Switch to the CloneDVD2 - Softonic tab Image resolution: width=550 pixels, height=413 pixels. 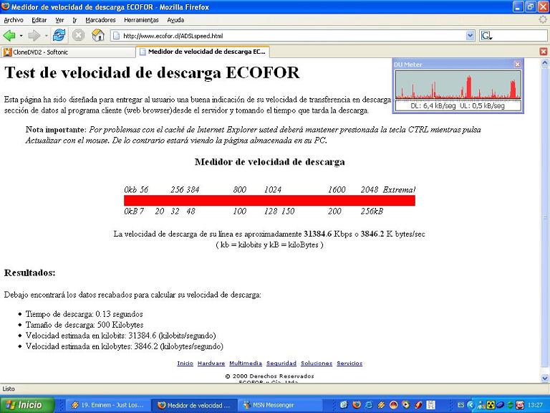[68, 52]
